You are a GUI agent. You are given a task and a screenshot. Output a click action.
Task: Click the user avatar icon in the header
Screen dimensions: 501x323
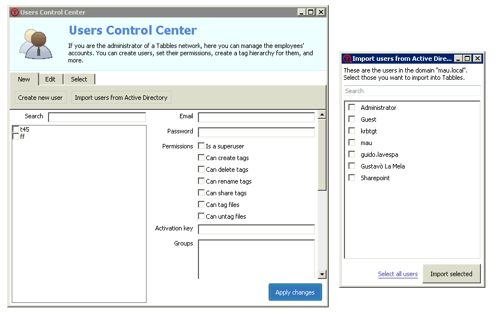(x=36, y=44)
